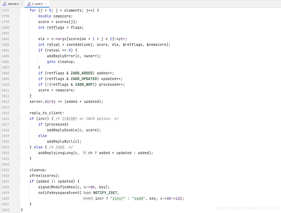
Task: Switch to the server.c tab
Action: point(13,4)
